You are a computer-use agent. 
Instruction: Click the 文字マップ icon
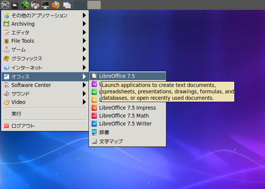[94, 141]
